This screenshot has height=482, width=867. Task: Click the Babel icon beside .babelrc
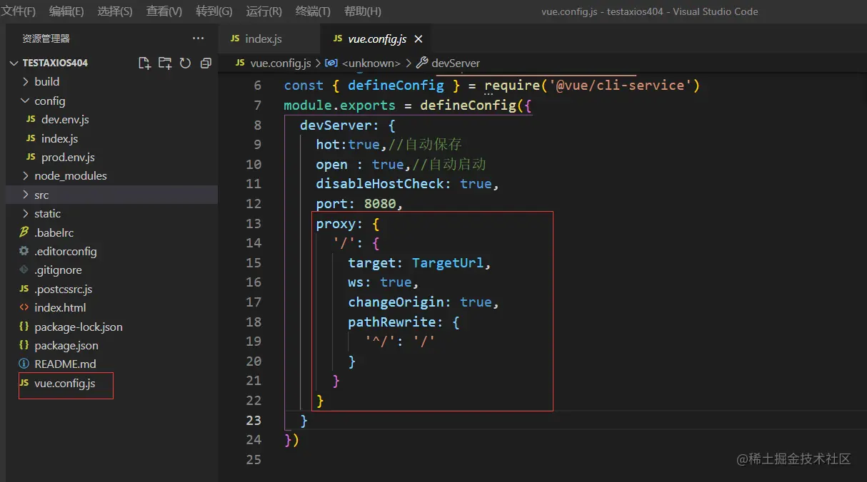[24, 232]
